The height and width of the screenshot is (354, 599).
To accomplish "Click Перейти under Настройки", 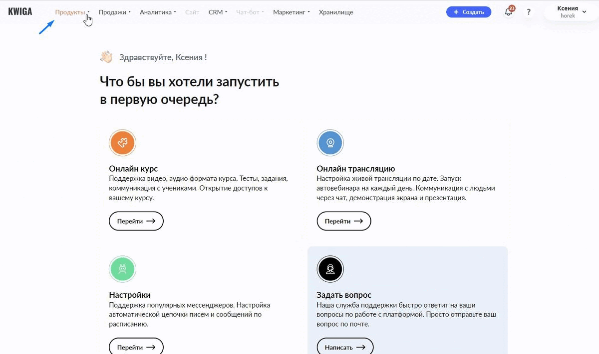I will click(136, 347).
